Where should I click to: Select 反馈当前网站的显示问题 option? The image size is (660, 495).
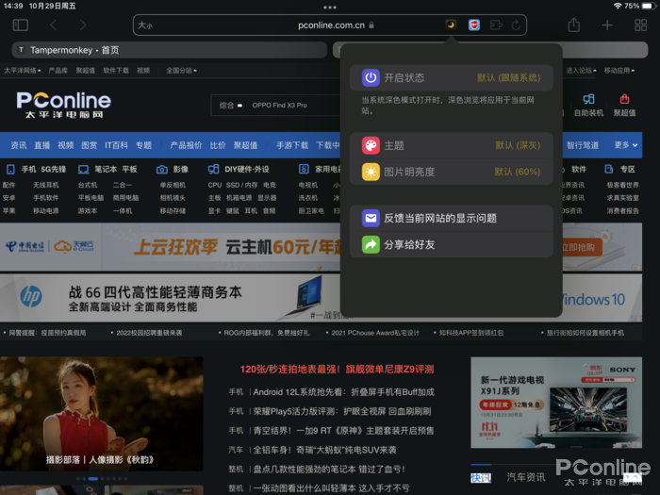451,218
